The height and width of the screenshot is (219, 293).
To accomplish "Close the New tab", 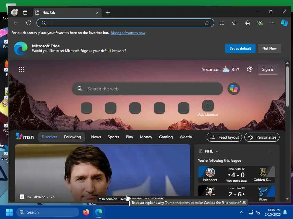I will click(x=97, y=13).
